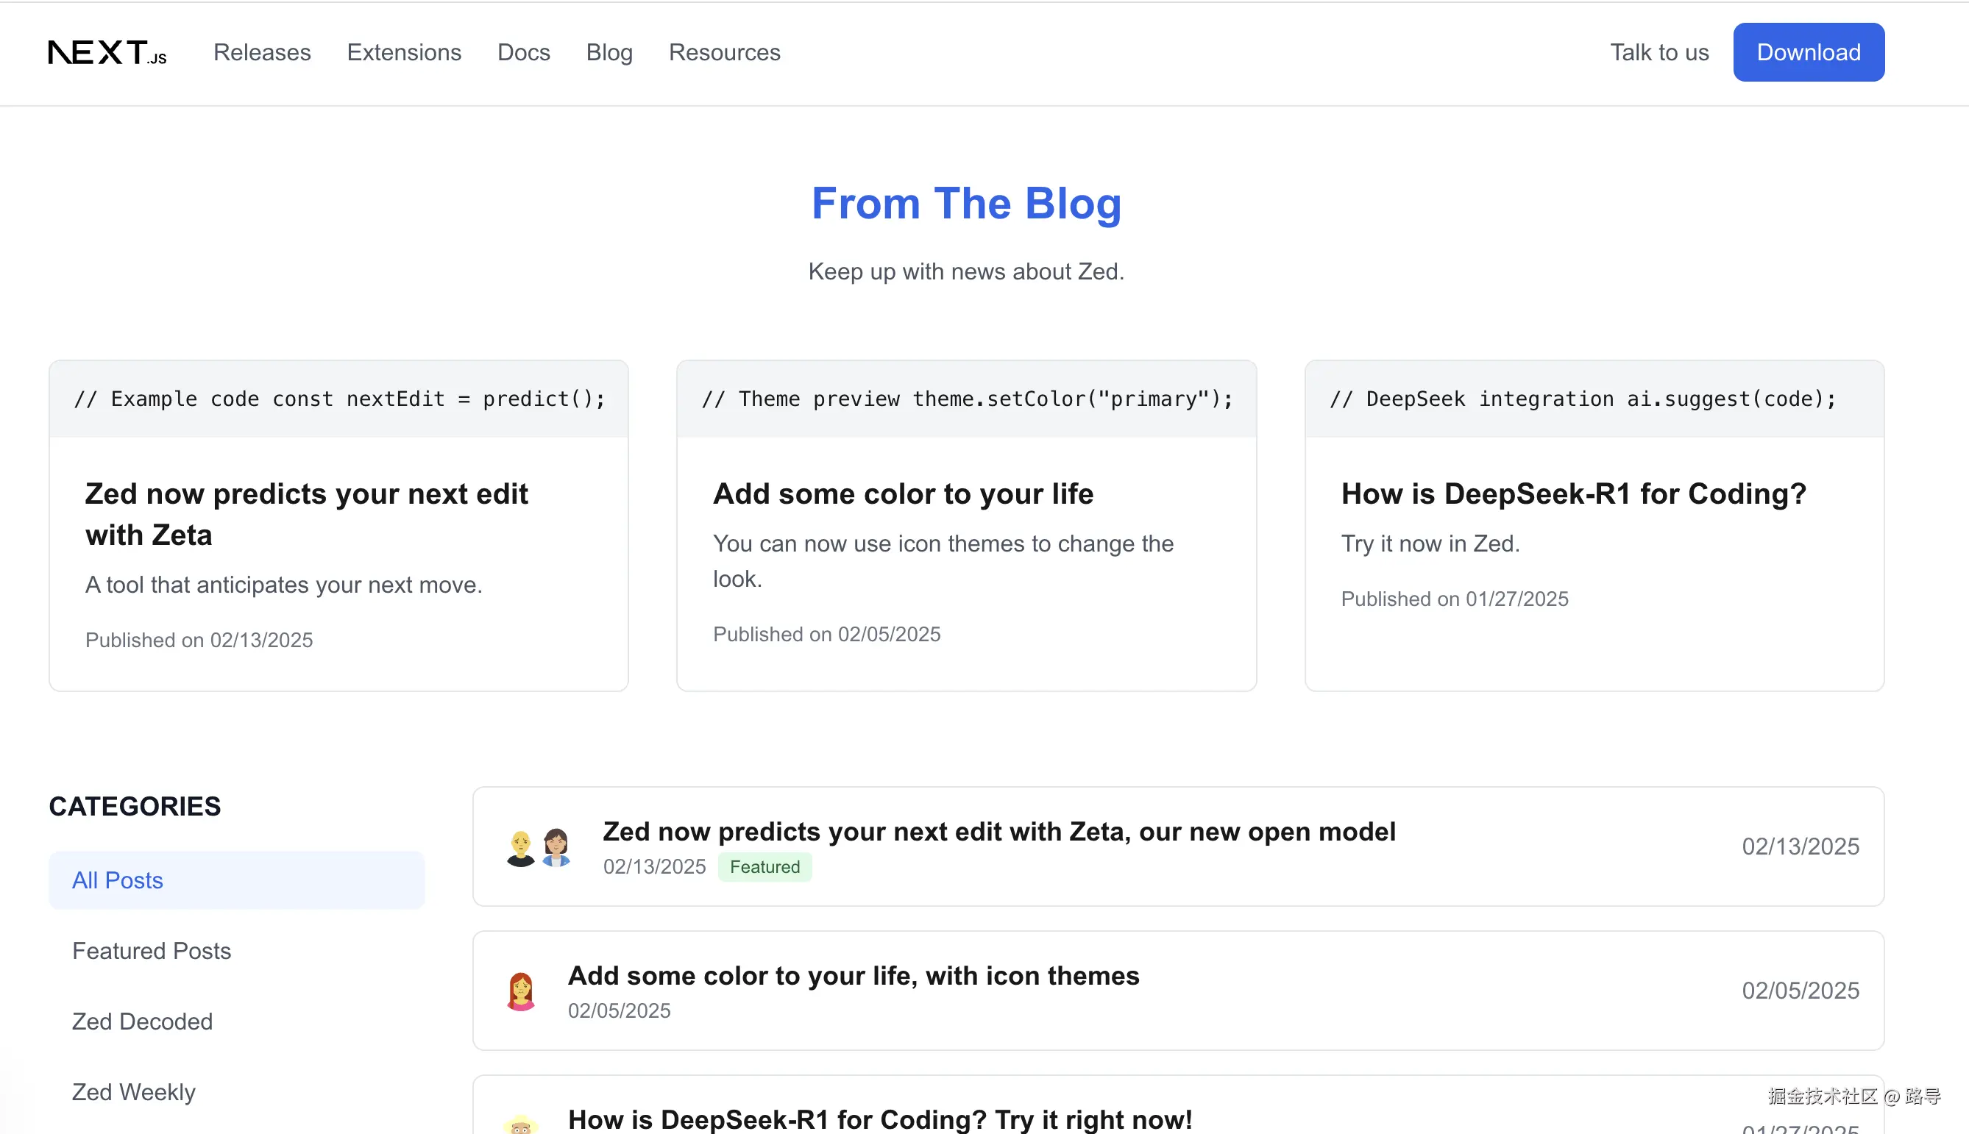Screen dimensions: 1969x1134
Task: Click the brown-haired author avatar on Zeta post
Action: (x=556, y=846)
